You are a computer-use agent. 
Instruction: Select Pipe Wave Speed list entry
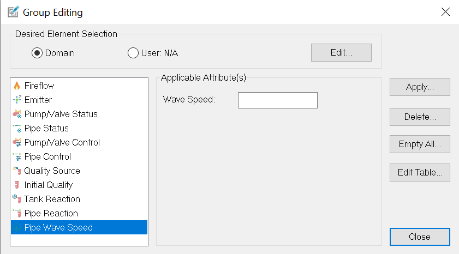(x=58, y=227)
